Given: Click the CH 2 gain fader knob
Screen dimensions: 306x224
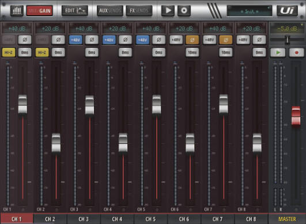Looking at the screenshot, I should pyautogui.click(x=56, y=143).
